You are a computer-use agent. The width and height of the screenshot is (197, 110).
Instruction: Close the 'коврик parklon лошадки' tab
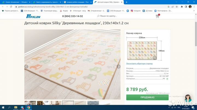click(91, 2)
